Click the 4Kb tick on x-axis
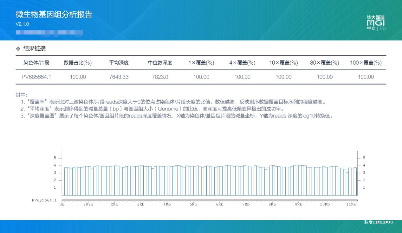 point(167,205)
